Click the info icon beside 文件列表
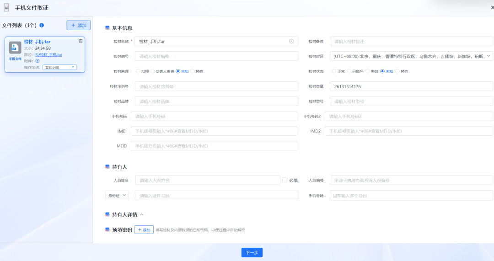The image size is (494, 261). (42, 25)
